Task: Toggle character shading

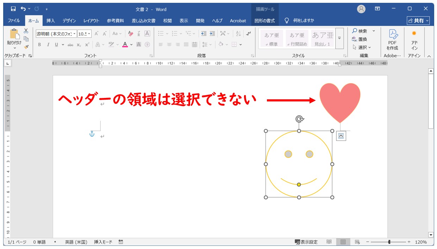Action: (x=139, y=44)
